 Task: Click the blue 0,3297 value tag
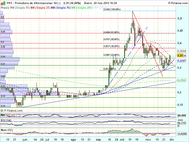(181, 61)
